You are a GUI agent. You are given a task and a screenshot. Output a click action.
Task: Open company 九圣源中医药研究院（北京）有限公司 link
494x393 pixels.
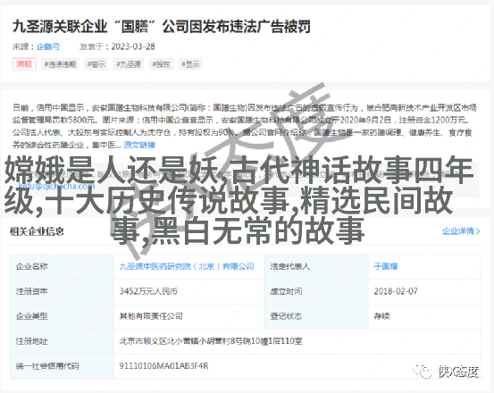(x=187, y=266)
